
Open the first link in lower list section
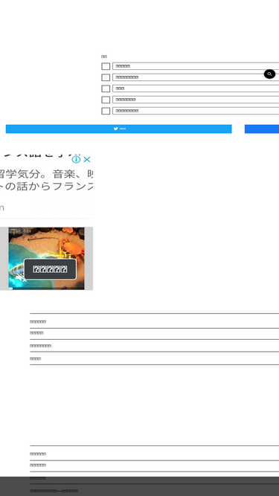pyautogui.click(x=38, y=454)
